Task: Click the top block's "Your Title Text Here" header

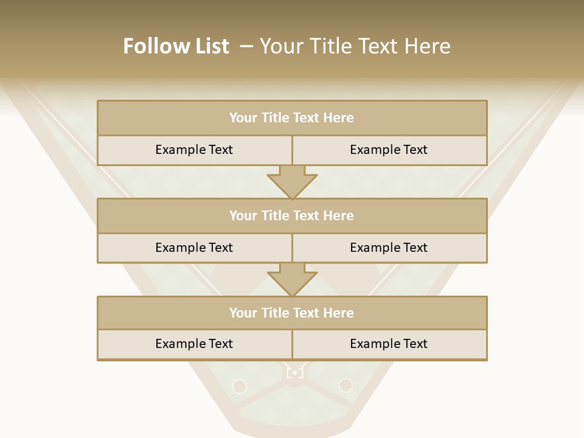Action: click(x=291, y=118)
